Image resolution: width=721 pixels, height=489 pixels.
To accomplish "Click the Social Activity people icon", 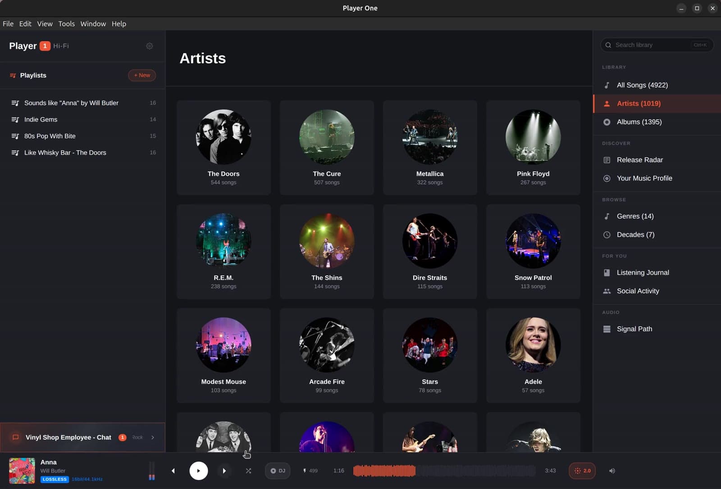I will click(607, 291).
